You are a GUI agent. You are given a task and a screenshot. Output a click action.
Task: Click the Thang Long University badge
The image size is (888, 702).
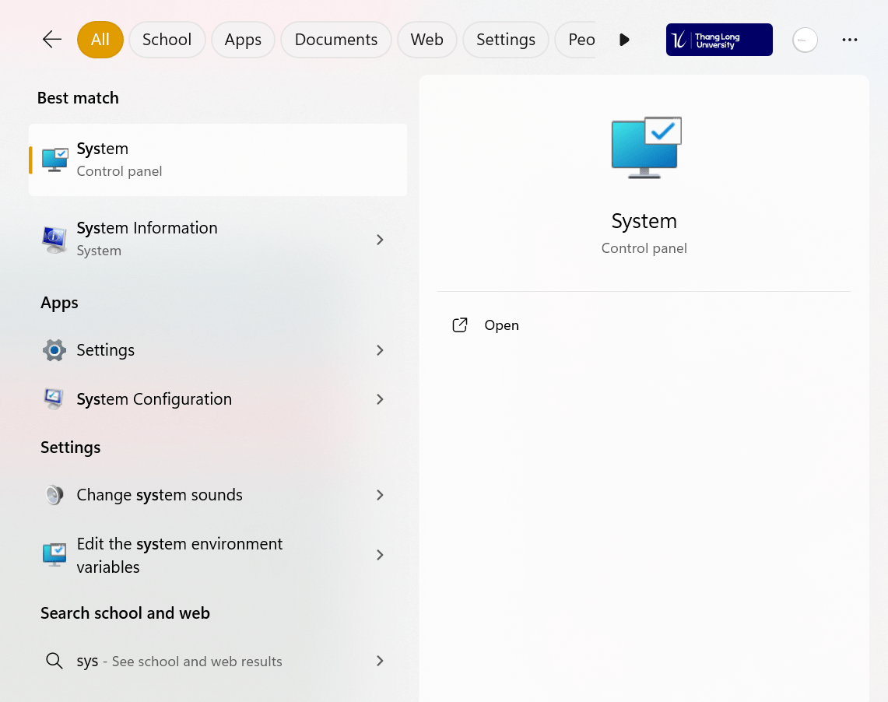click(719, 40)
